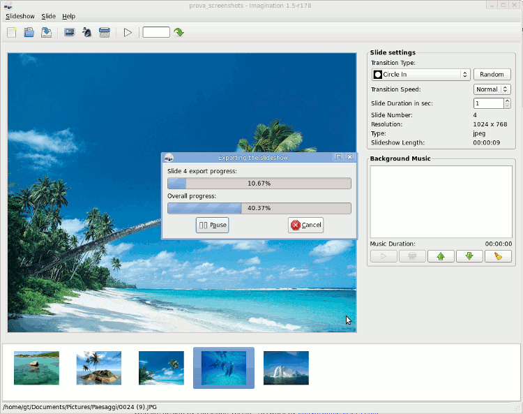523x414 pixels.
Task: Create a new slideshow from toolbar
Action: 12,32
